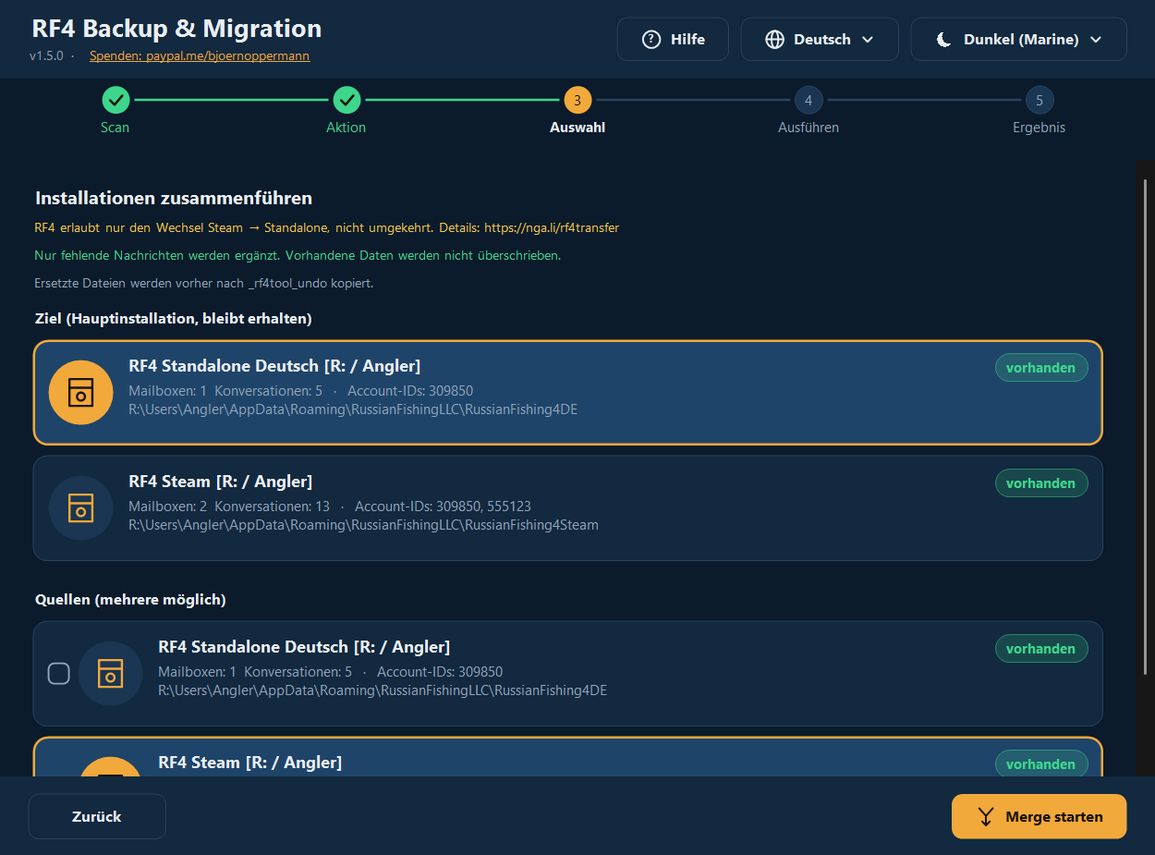
Task: Click 'Account-IDs: 309850, 555123' text
Action: point(443,507)
